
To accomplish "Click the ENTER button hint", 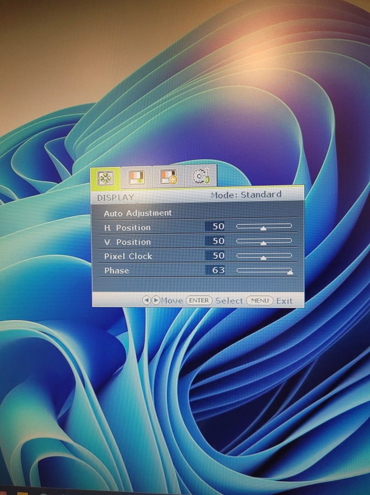I will point(199,300).
